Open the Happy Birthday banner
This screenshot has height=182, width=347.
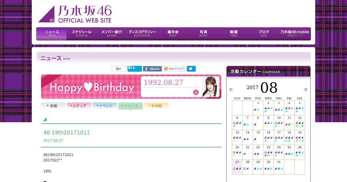(x=131, y=87)
